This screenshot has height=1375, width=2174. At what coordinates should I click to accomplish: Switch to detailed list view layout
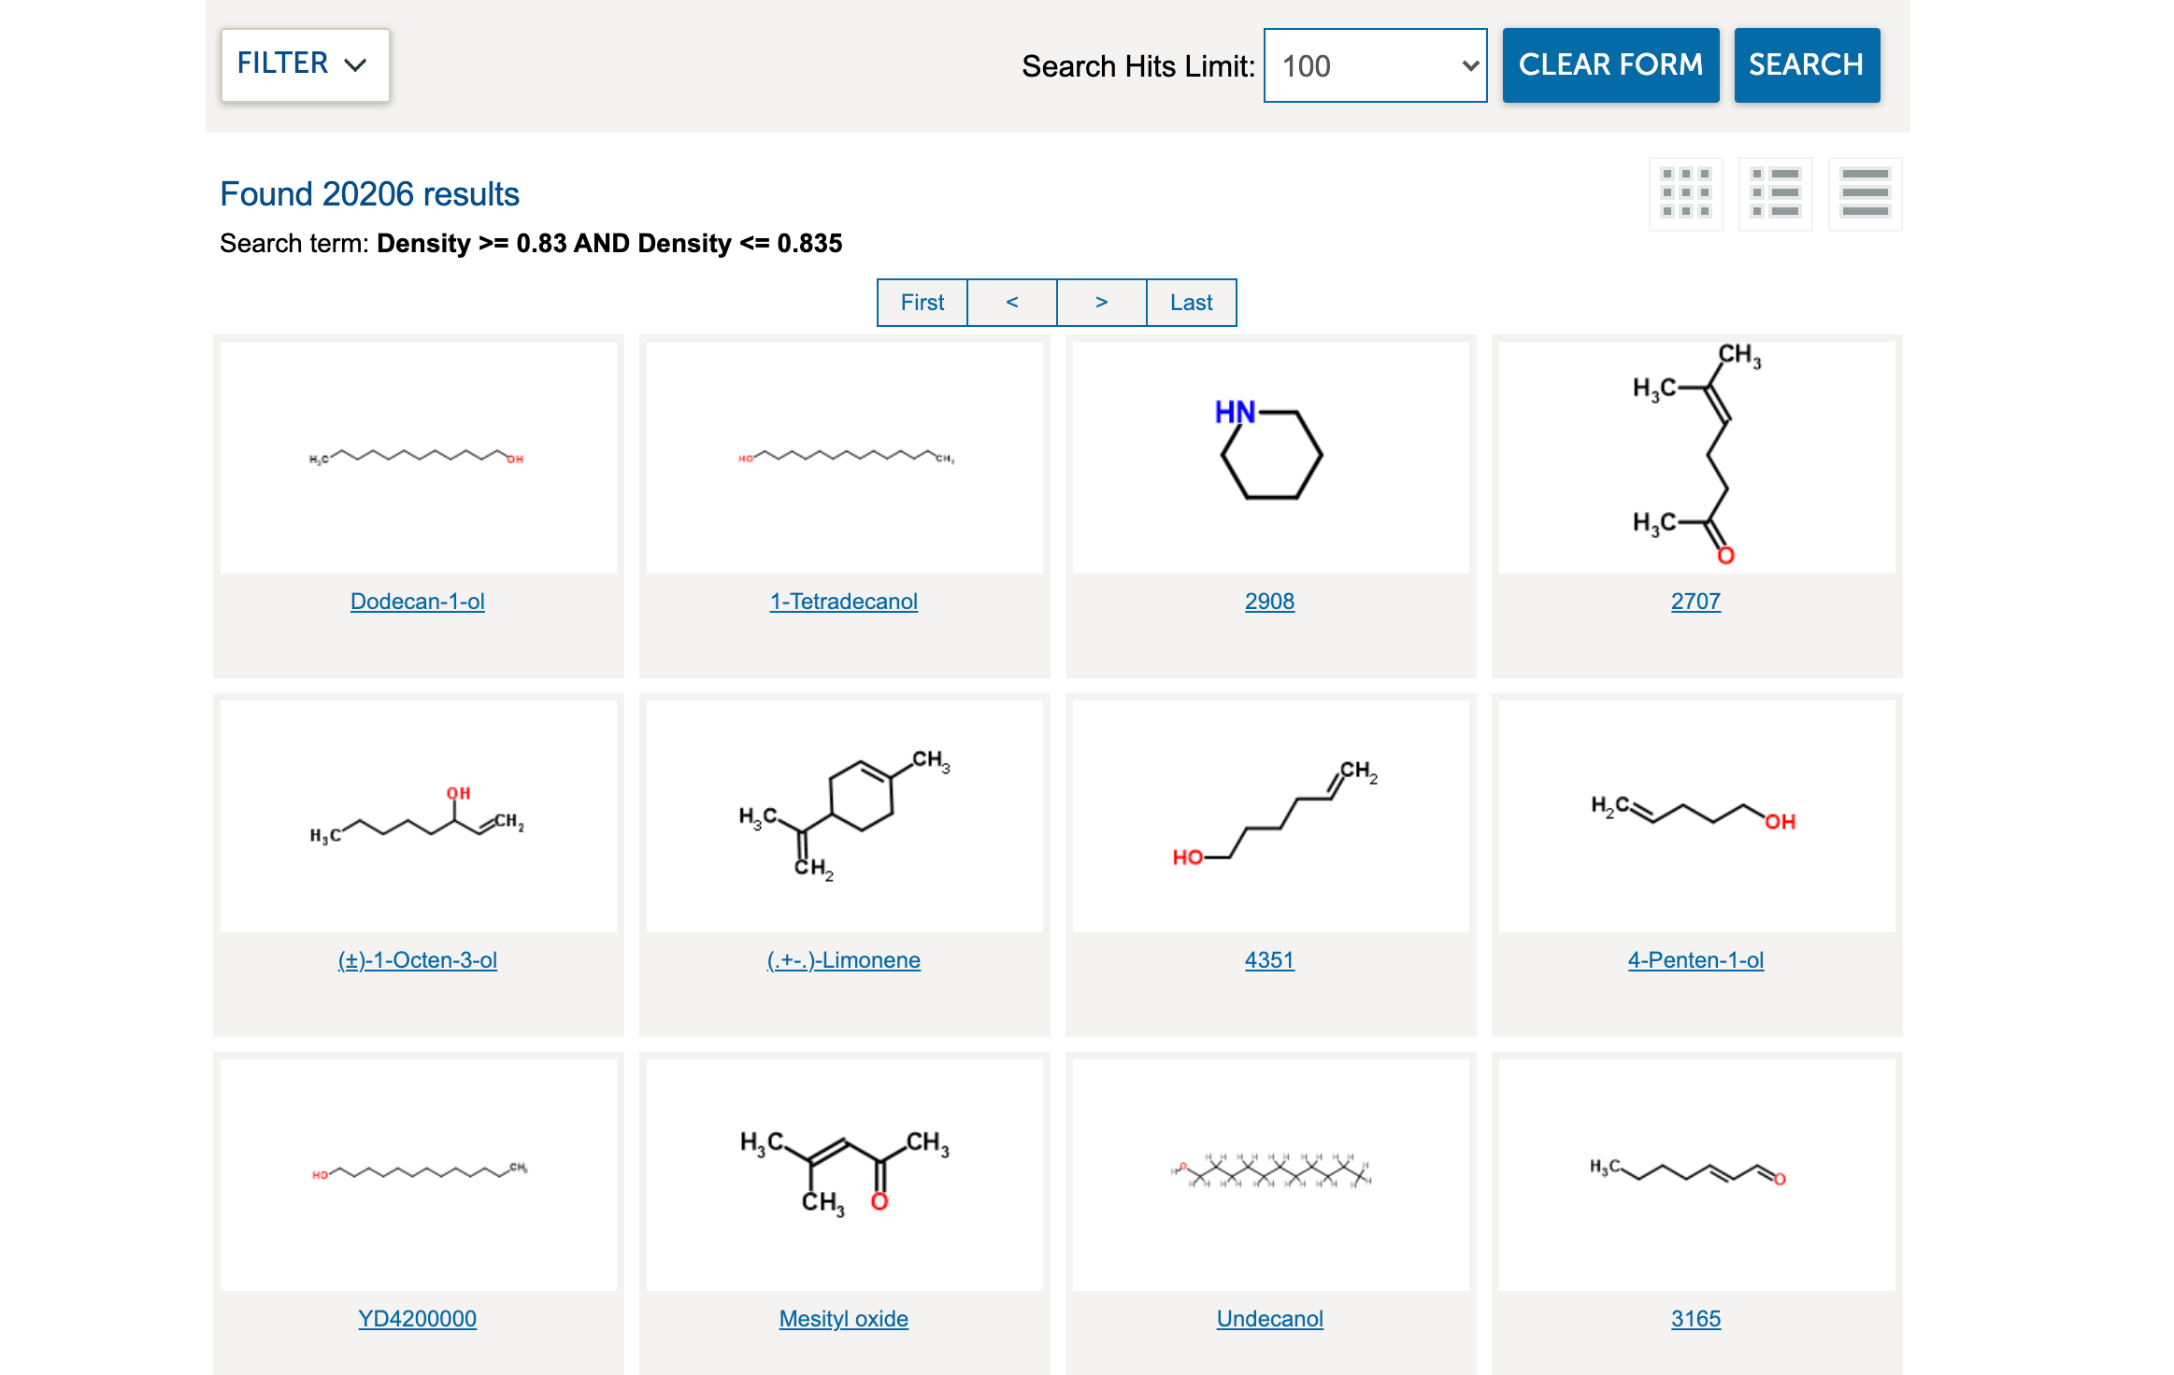click(x=1776, y=193)
